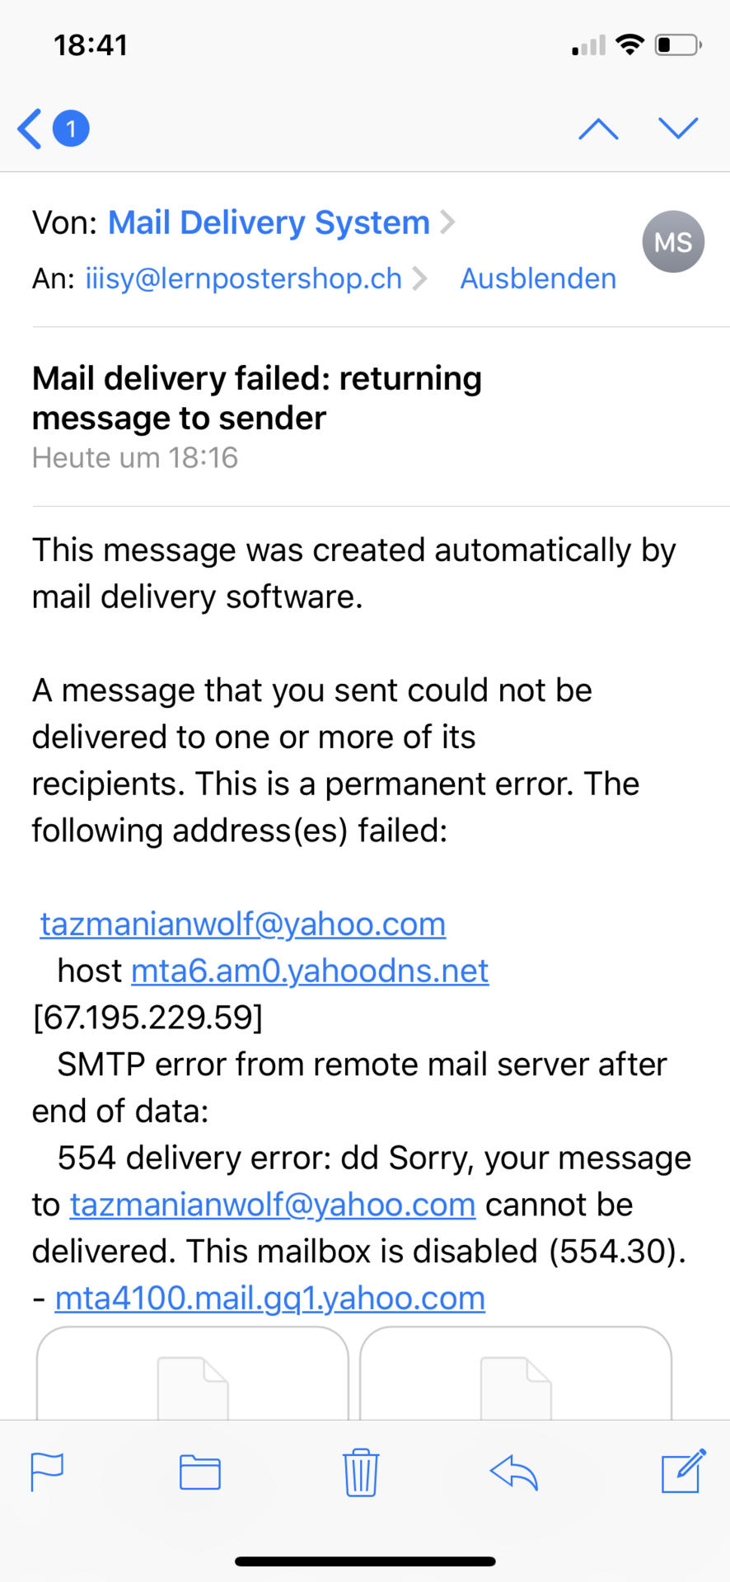Go to previous message with up arrow
This screenshot has height=1582, width=730.
coord(598,129)
